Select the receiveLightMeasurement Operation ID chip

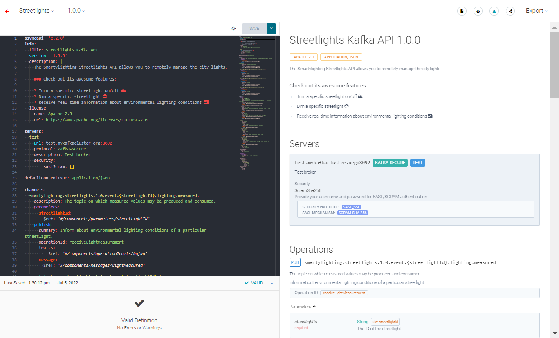(344, 293)
